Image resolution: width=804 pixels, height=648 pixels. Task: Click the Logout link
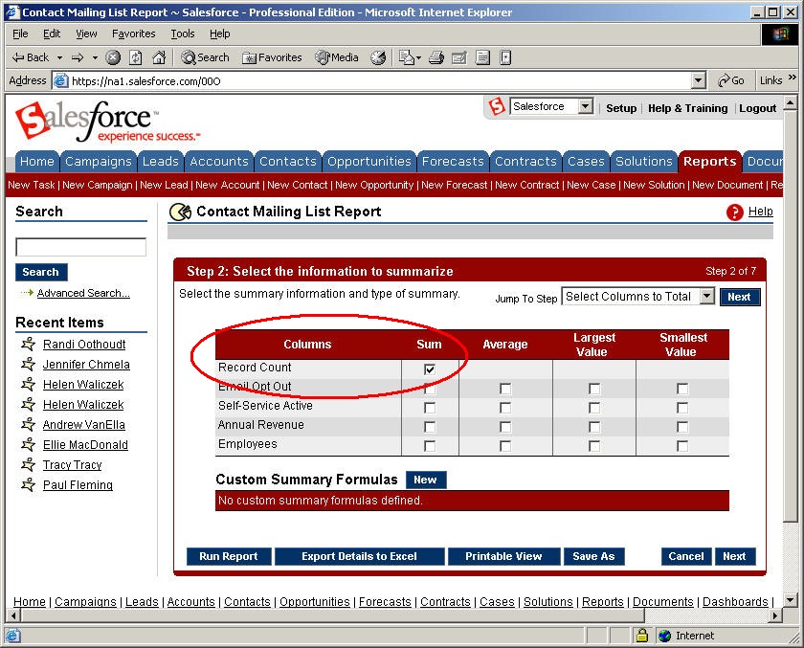(x=757, y=108)
